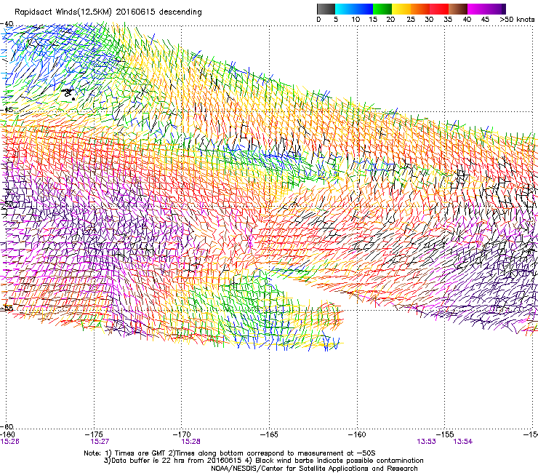Click the "20" legend scale label
The image size is (538, 473).
(390, 20)
